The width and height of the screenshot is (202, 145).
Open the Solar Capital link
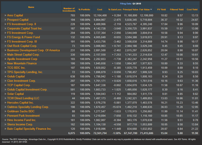coord(15,94)
